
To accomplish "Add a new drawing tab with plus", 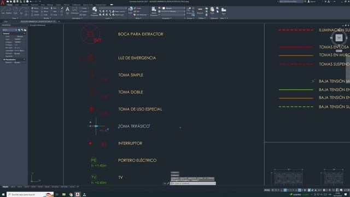I will pyautogui.click(x=59, y=22).
